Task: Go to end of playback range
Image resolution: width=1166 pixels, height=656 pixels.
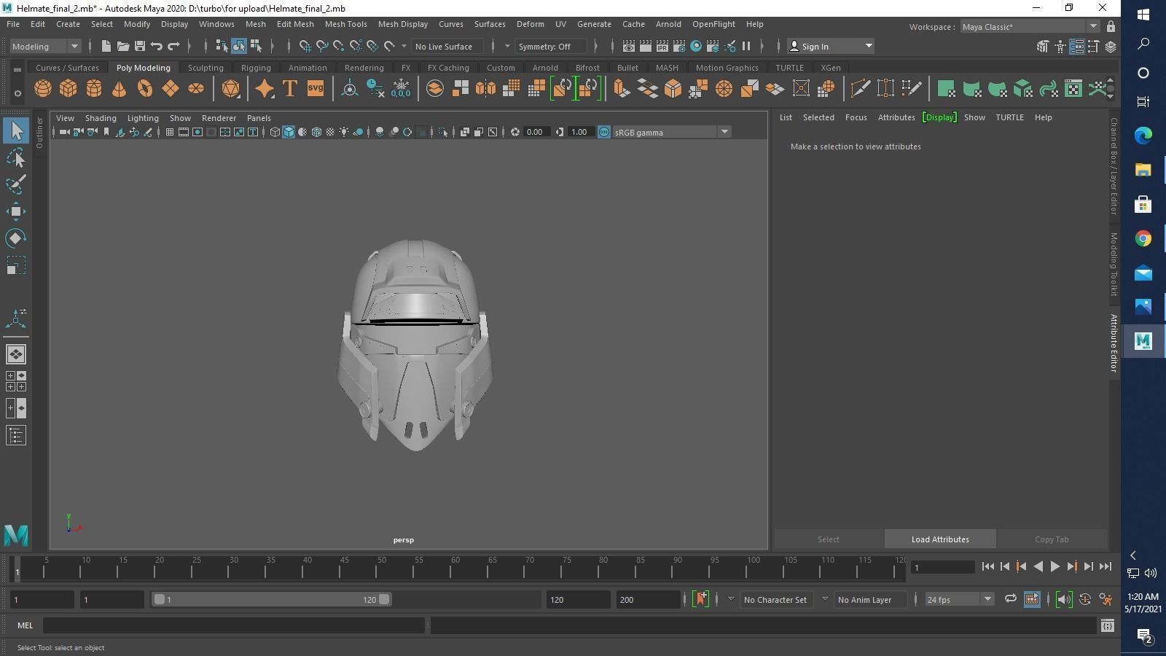Action: 1106,566
